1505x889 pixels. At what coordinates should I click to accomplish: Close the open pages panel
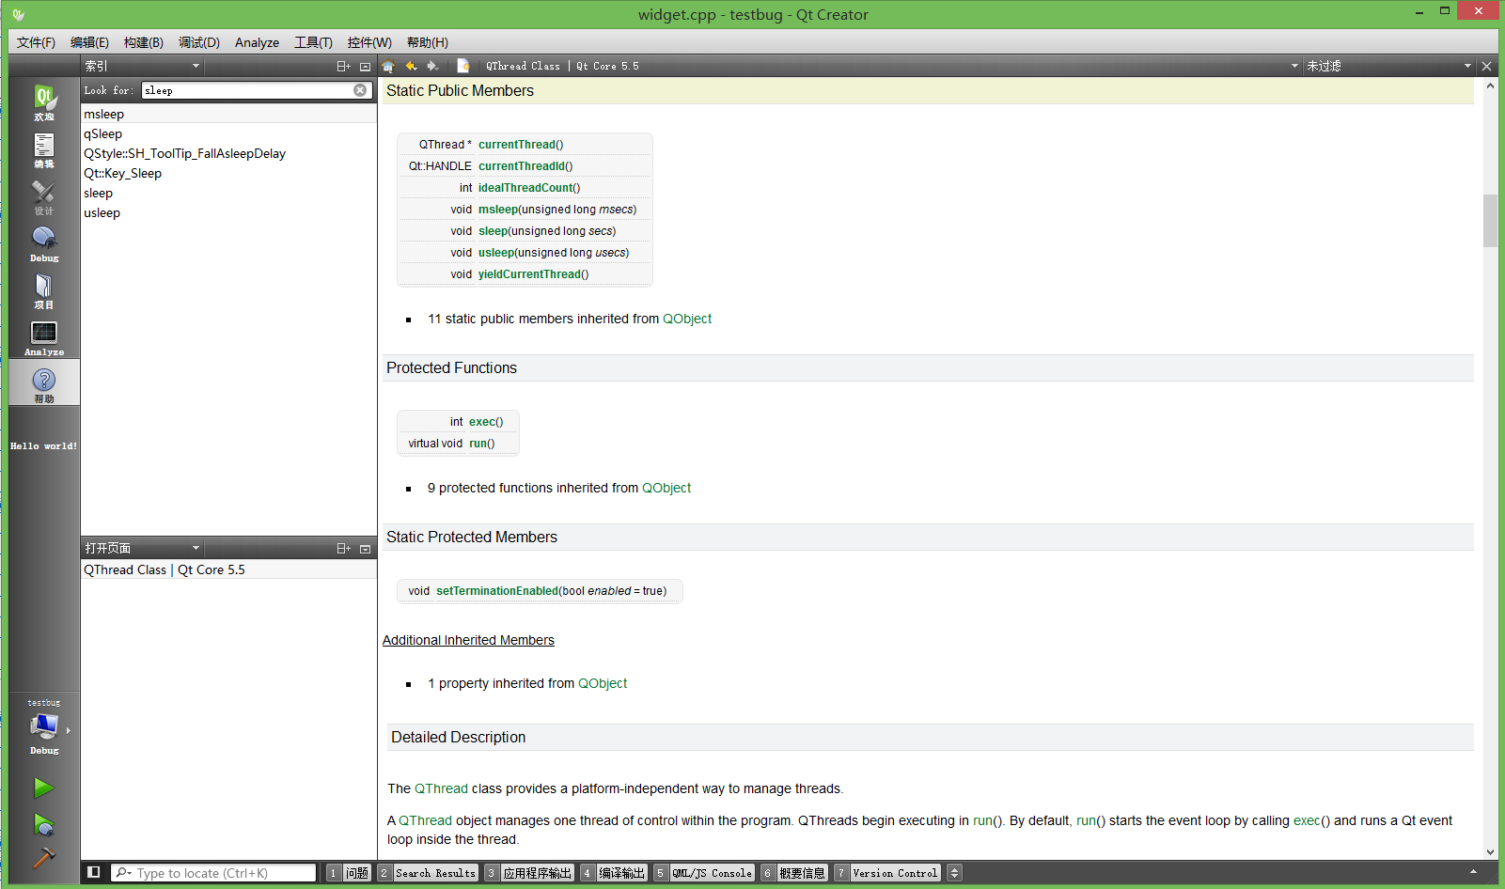365,548
